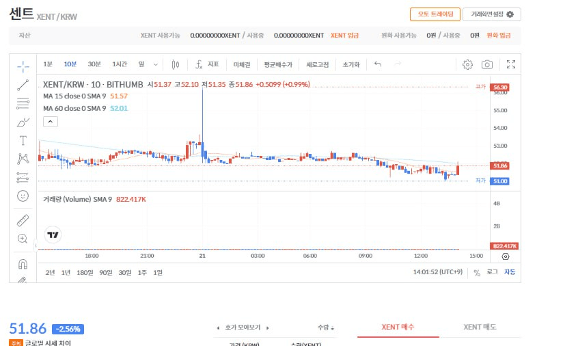This screenshot has height=346, width=578.
Task: Click the 초기화 reset button
Action: 351,64
